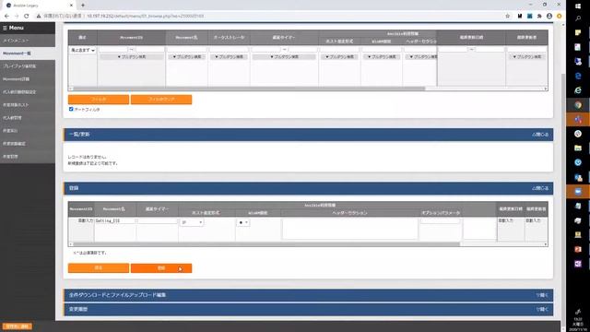Select the Ansible Legacy browser tab

pyautogui.click(x=39, y=6)
